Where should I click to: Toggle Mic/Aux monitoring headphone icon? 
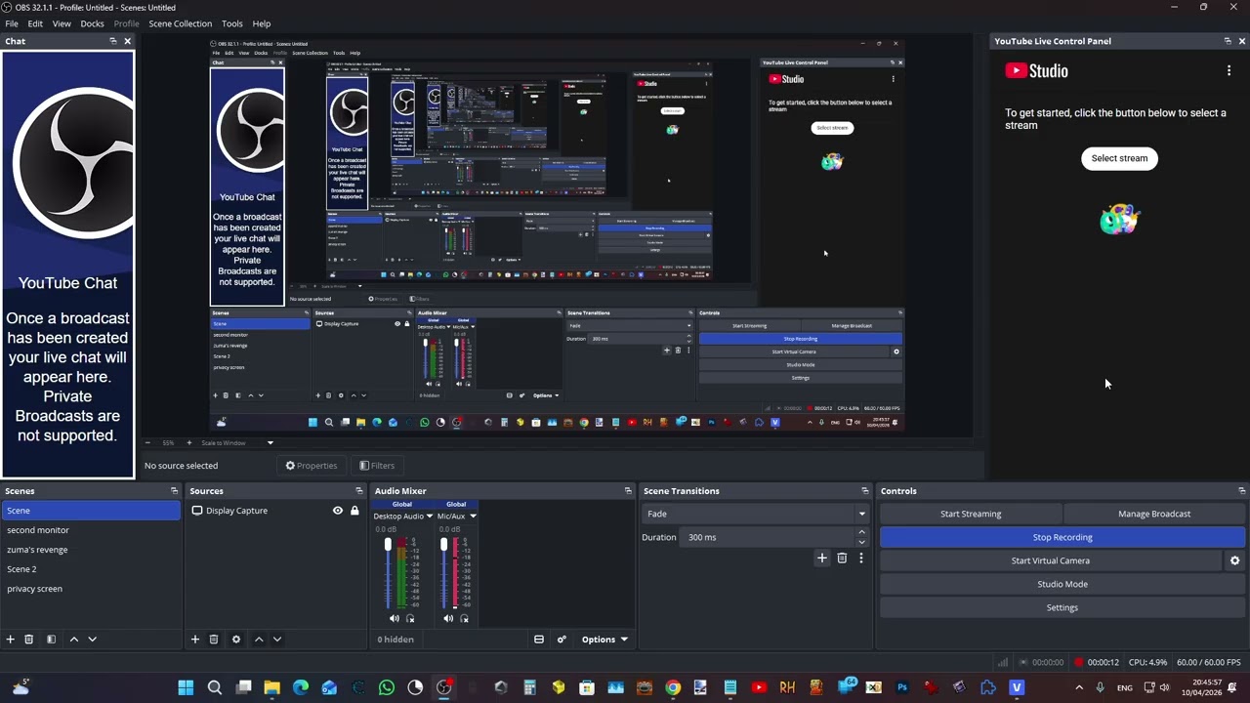coord(464,618)
